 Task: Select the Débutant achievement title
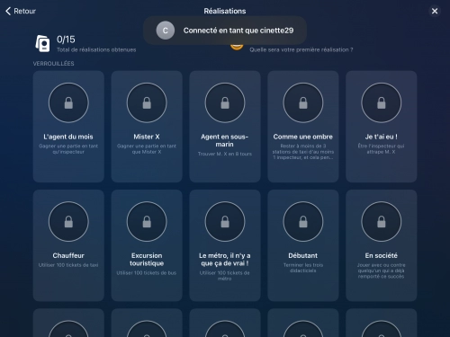click(x=303, y=255)
